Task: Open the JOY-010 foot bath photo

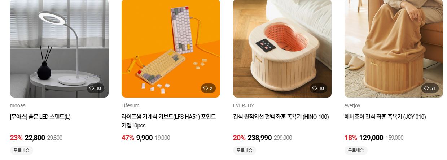Action: pos(394,49)
